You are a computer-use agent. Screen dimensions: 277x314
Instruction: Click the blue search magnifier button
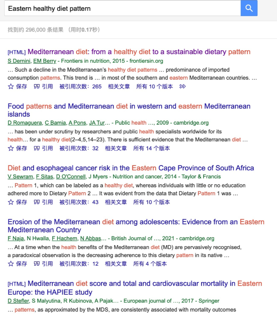[x=249, y=8]
